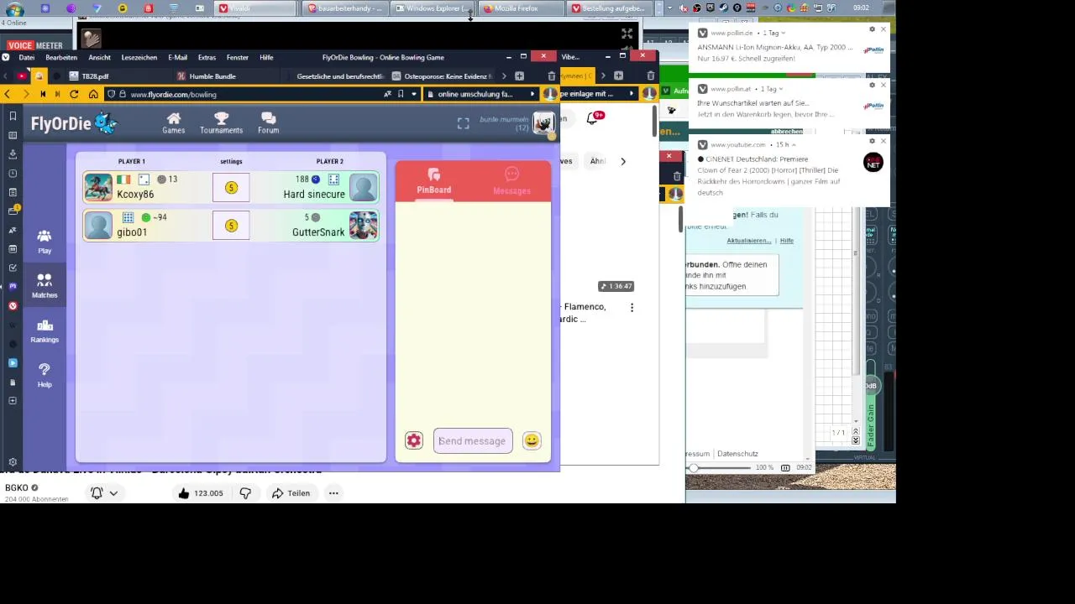
Task: Open the Extras menu
Action: (x=207, y=57)
